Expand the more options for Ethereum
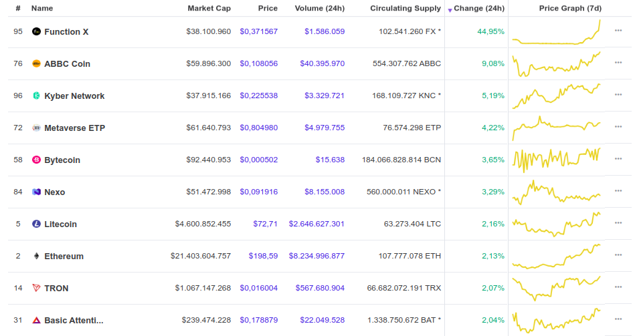 point(618,256)
